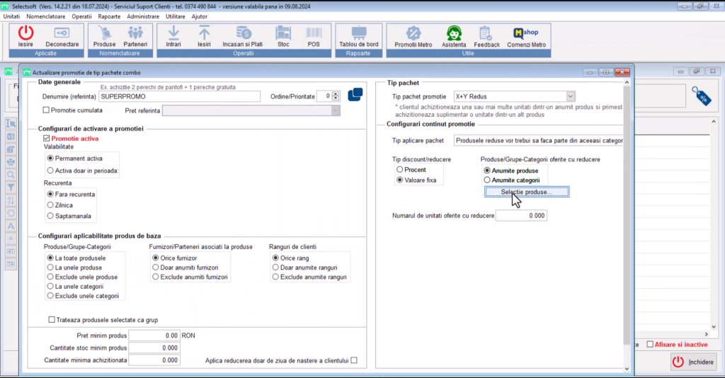Click the filter funnel sidebar icon
Viewport: 725px width, 378px height.
11,188
